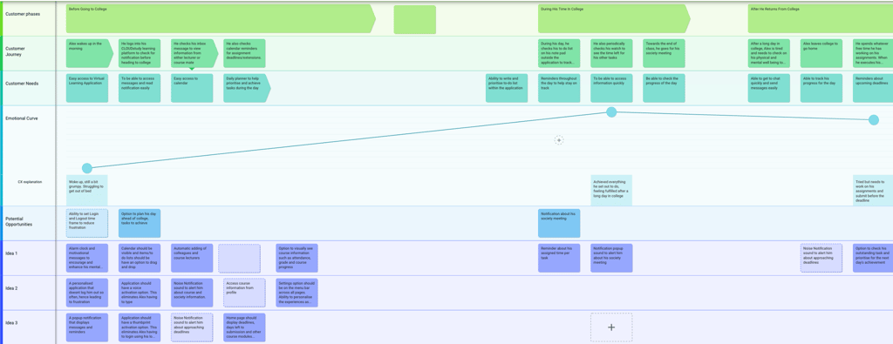Open 'Application should have a voice activation' card
Screen dimensions: 893x344
point(140,293)
